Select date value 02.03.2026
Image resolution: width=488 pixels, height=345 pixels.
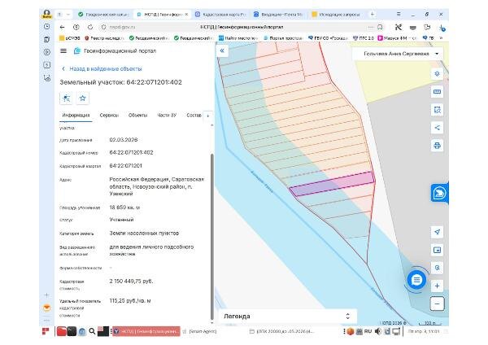(x=124, y=140)
